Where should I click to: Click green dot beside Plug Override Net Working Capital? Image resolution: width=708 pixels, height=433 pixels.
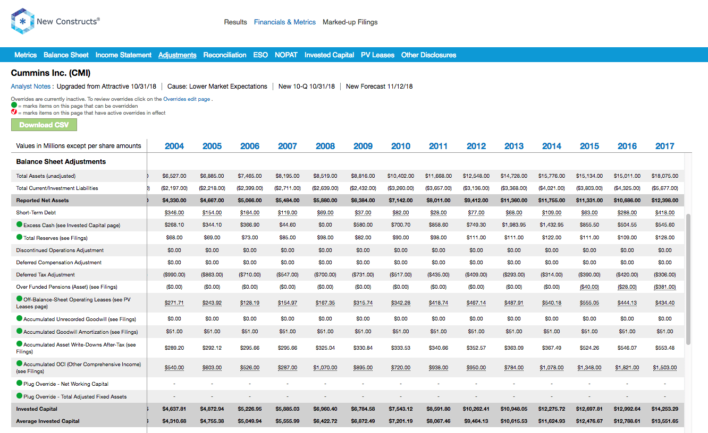tap(19, 384)
